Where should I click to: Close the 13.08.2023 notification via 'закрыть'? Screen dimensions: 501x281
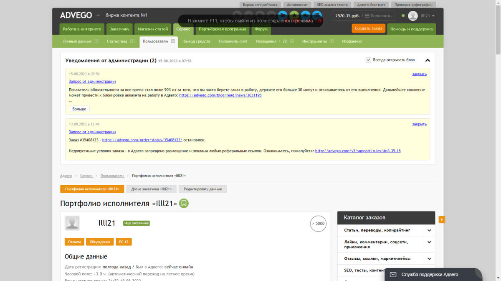tap(419, 124)
